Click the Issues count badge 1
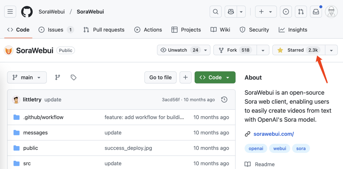The width and height of the screenshot is (343, 169). 70,30
